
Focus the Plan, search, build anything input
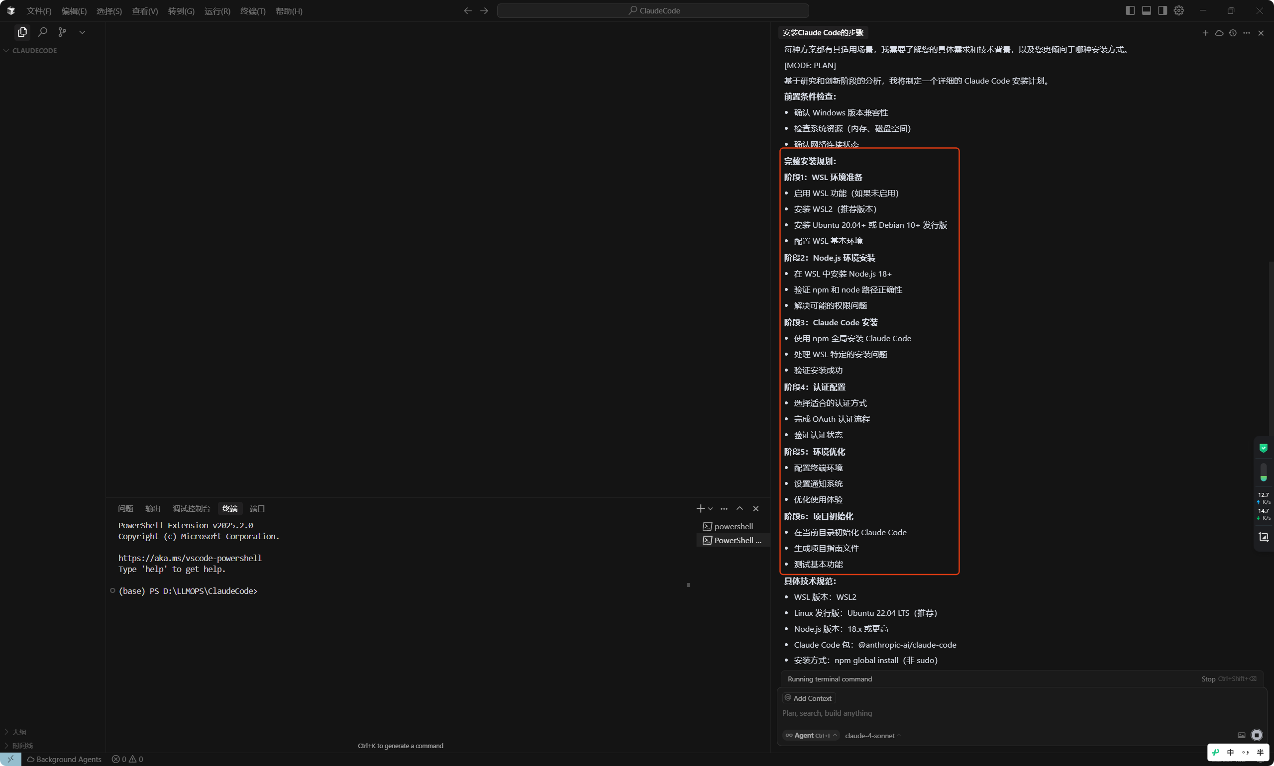point(1007,713)
